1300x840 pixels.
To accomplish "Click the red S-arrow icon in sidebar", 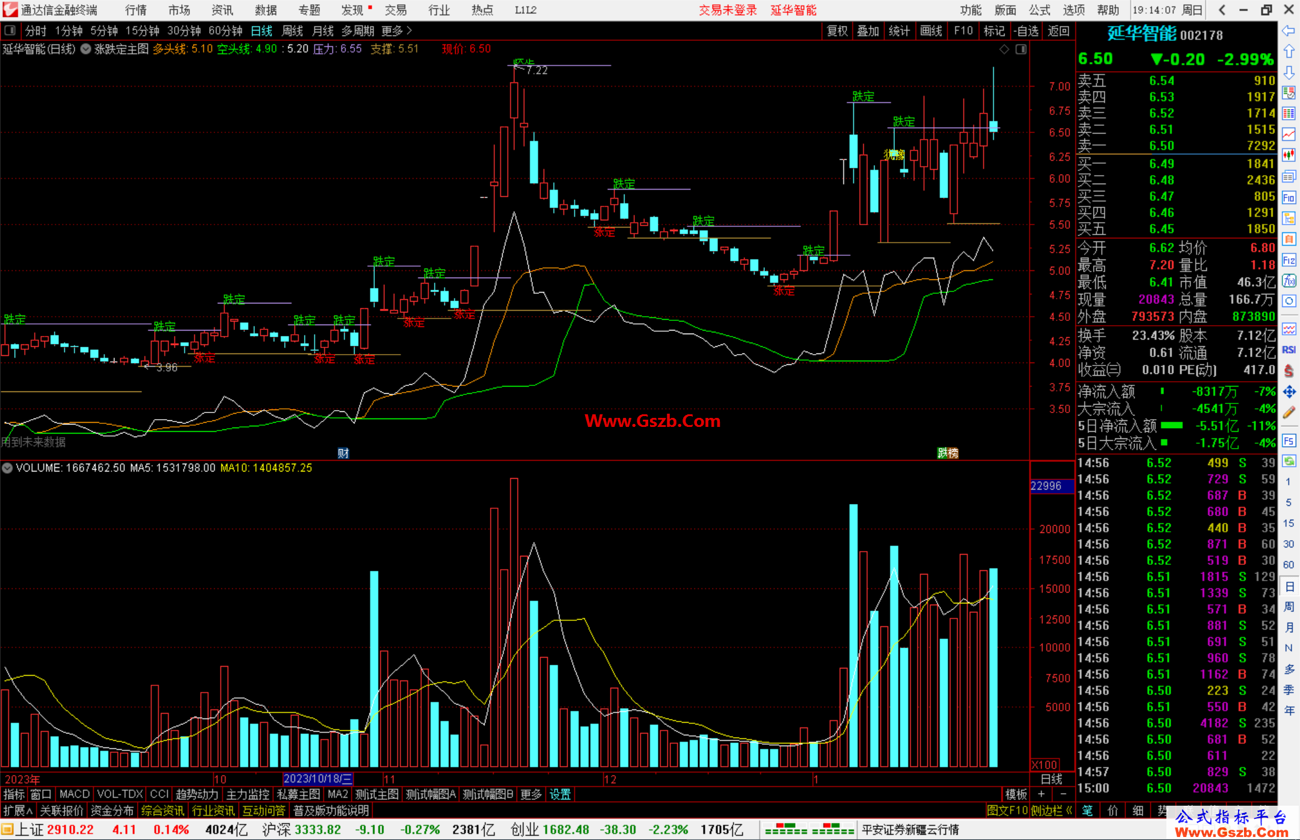I will [x=1289, y=370].
